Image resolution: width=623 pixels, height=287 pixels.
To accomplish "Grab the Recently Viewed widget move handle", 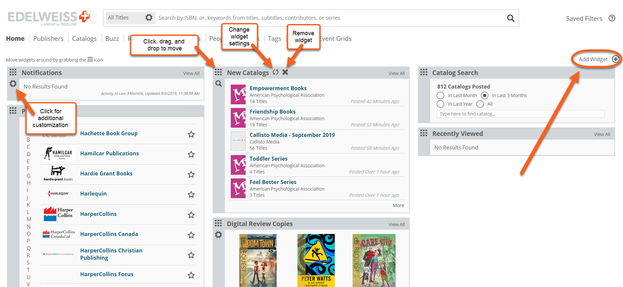I will tap(424, 133).
